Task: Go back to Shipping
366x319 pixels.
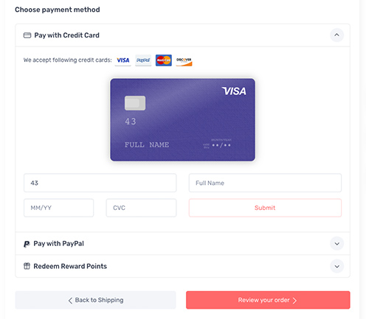Action: [x=95, y=300]
